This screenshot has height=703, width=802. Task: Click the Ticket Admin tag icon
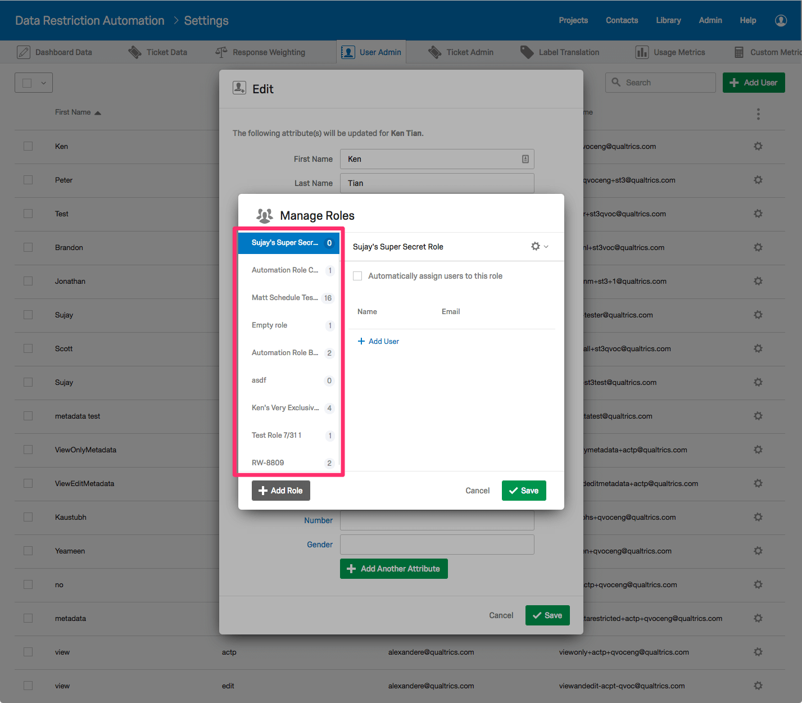coord(434,52)
